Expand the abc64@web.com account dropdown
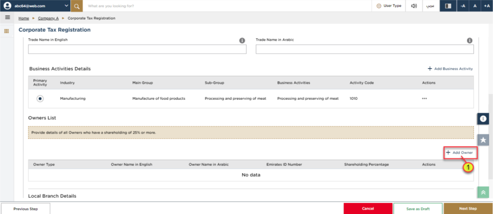Viewport: 493px width, 214px height. (66, 6)
